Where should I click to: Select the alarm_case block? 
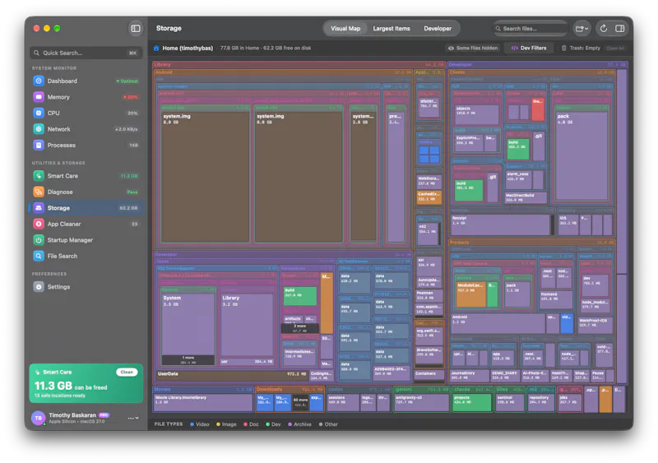pyautogui.click(x=518, y=179)
